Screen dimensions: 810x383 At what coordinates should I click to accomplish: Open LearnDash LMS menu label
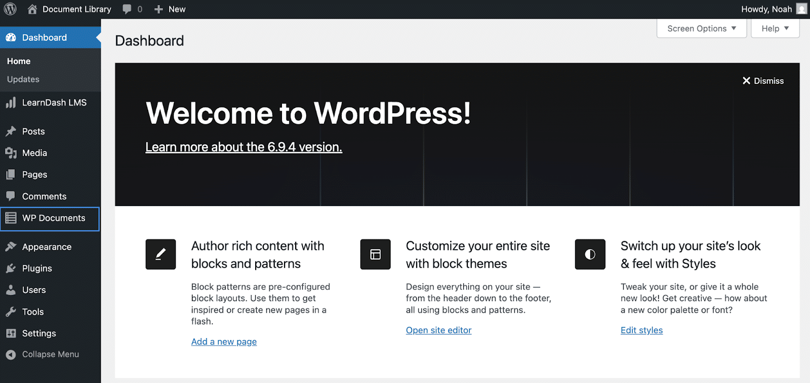click(54, 103)
